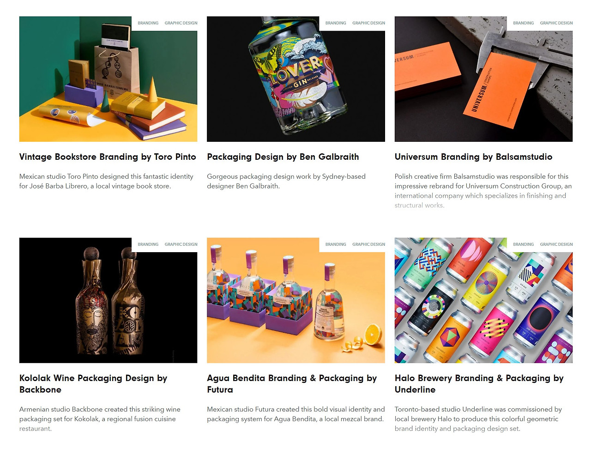591x460 pixels.
Task: Select Graphic Design tag on Halo Brewery post
Action: coord(556,244)
